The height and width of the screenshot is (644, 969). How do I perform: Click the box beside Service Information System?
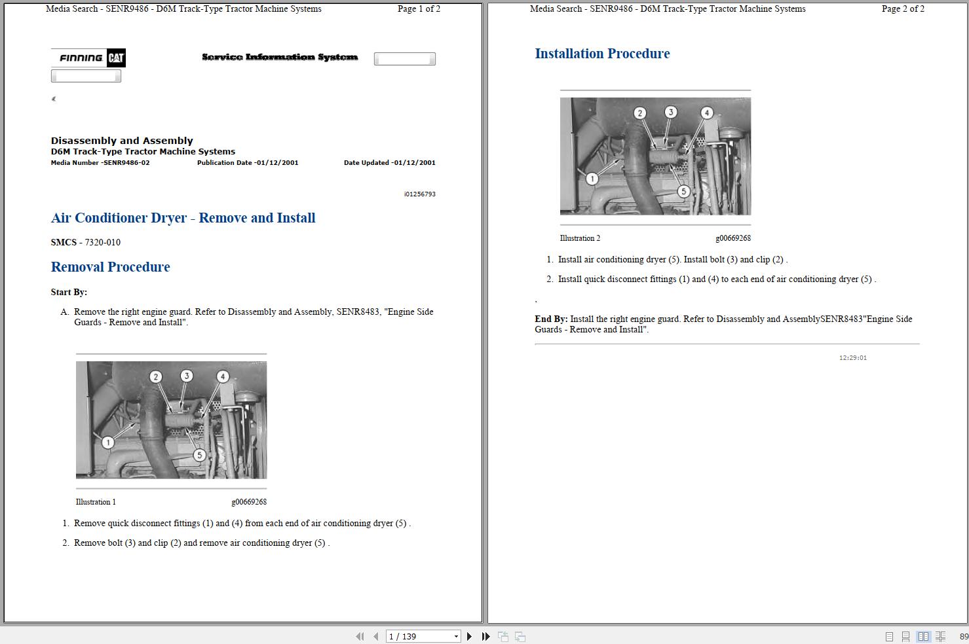pyautogui.click(x=405, y=59)
